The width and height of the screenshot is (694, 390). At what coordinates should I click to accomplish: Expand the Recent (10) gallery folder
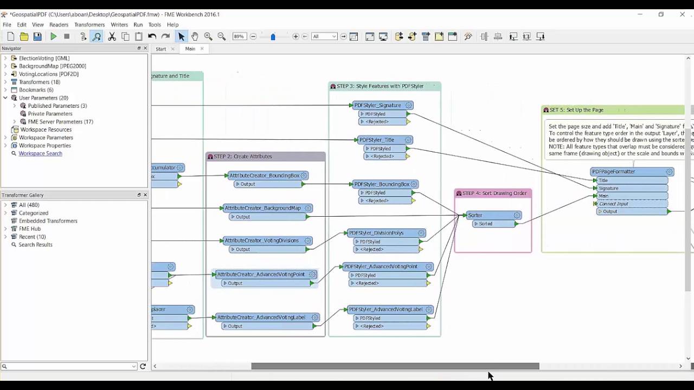[5, 237]
